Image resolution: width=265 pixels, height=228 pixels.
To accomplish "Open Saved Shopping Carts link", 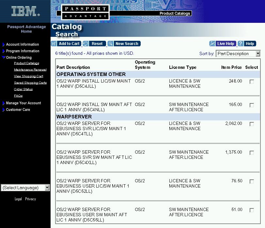I will 30,83.
